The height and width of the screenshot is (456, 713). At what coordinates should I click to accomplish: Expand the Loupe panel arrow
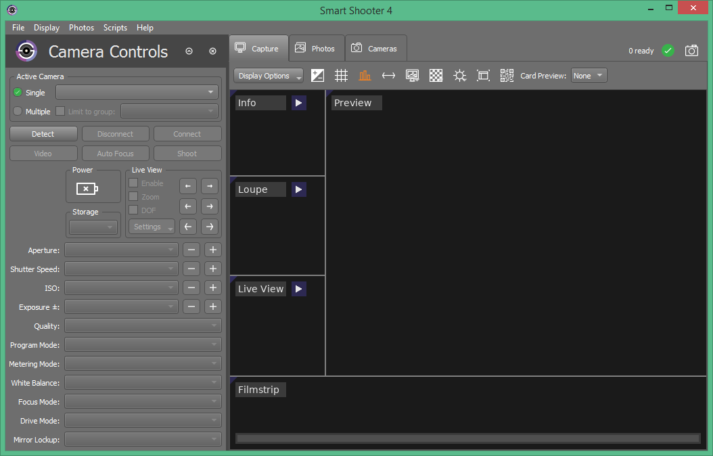[x=299, y=189]
